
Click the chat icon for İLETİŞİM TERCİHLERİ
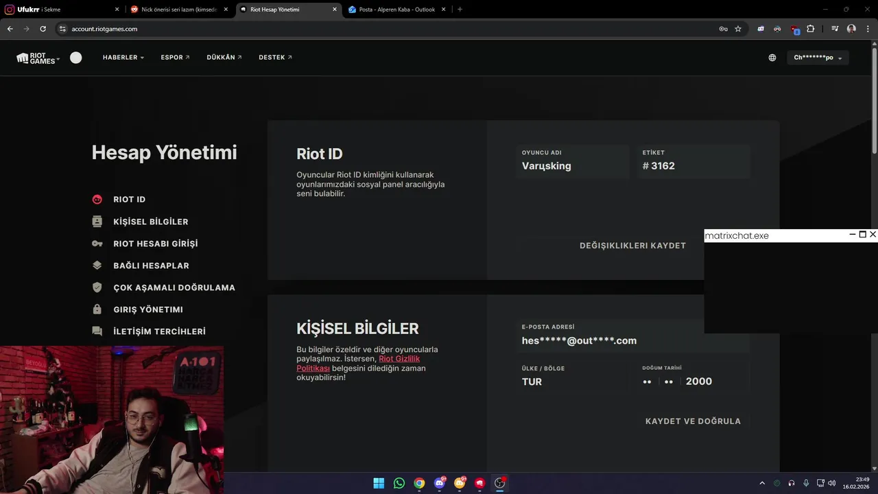[x=97, y=331]
